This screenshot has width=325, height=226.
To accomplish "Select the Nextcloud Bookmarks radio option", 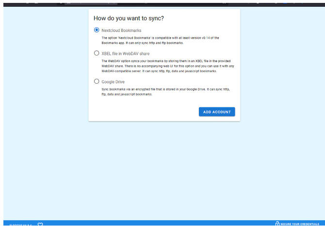I will pyautogui.click(x=97, y=30).
